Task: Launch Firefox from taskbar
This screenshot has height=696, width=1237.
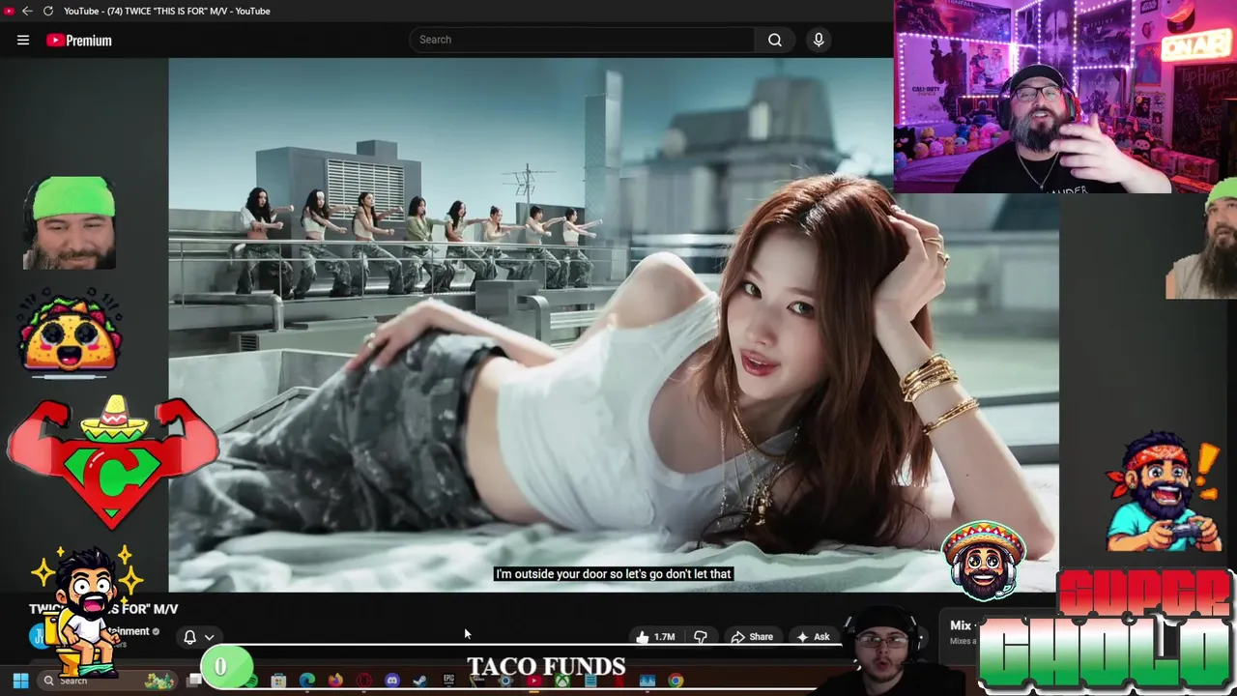Action: (335, 681)
